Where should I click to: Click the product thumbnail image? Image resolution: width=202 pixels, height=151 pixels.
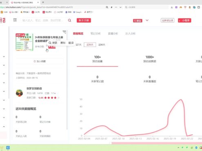pyautogui.click(x=24, y=42)
